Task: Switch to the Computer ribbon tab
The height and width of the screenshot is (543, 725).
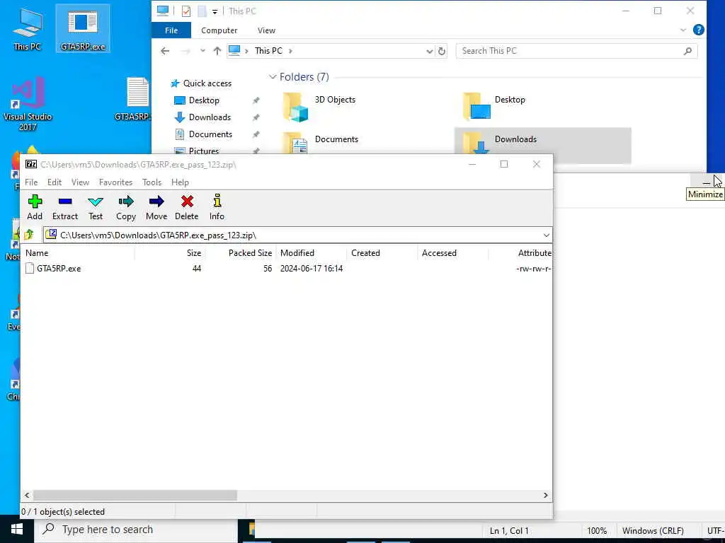Action: pyautogui.click(x=219, y=30)
